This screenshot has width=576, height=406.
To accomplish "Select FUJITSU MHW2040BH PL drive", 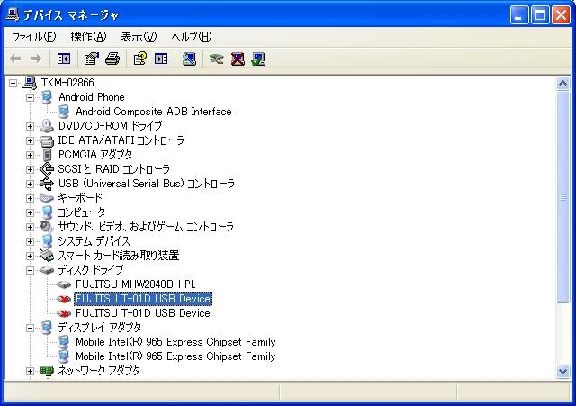I will [136, 284].
